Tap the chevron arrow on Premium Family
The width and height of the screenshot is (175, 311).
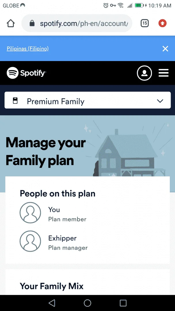[x=160, y=101]
